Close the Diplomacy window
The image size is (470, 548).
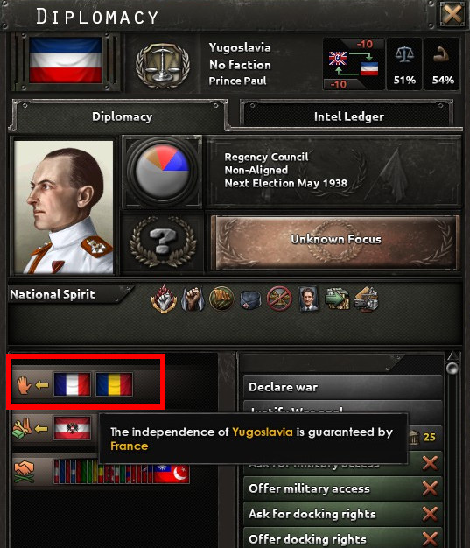point(452,14)
